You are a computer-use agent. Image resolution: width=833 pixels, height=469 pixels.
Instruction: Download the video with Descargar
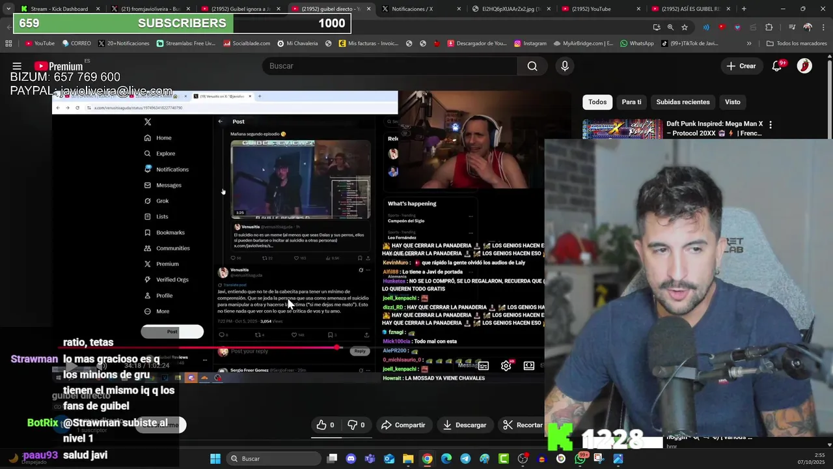tap(464, 425)
